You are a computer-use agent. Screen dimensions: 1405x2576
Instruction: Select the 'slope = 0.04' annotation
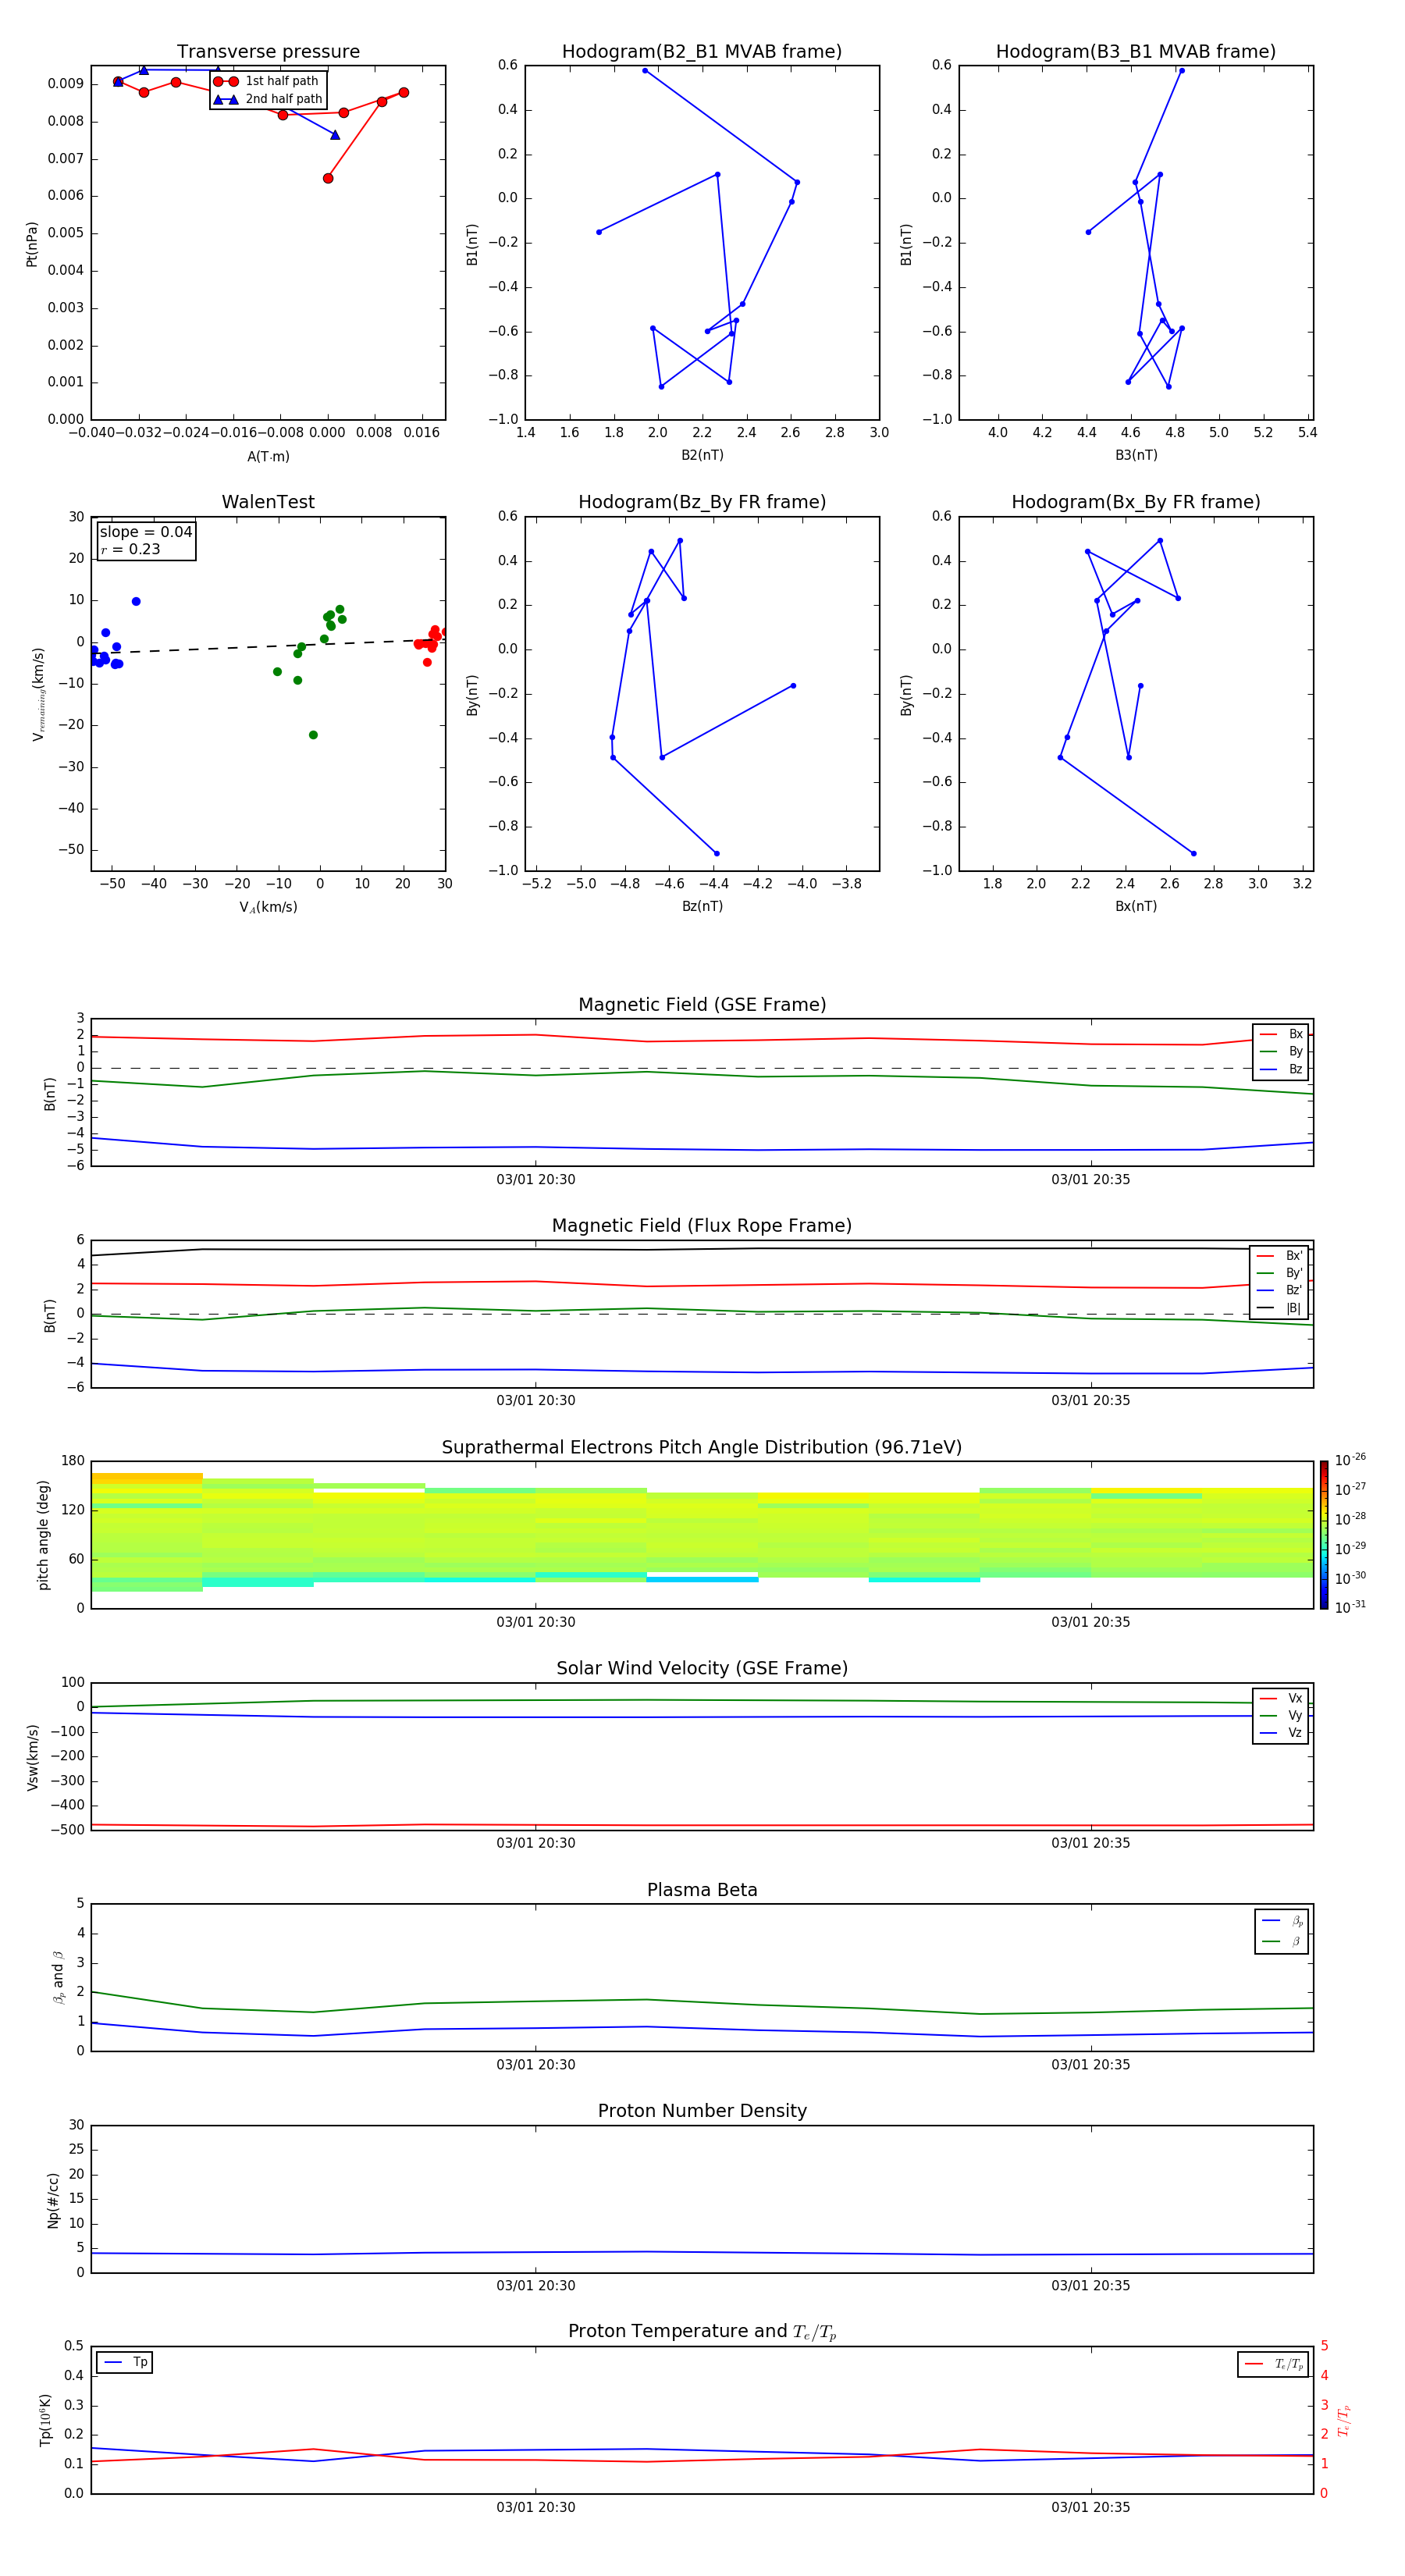(145, 532)
